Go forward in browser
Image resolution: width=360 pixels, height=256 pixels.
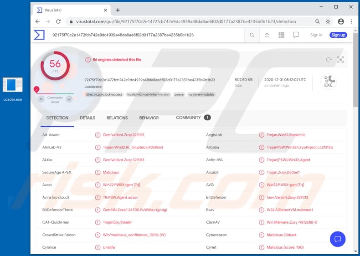pyautogui.click(x=48, y=21)
